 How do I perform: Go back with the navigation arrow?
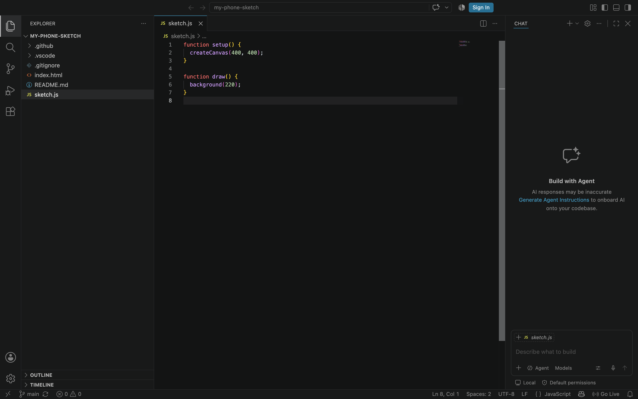[x=191, y=8]
